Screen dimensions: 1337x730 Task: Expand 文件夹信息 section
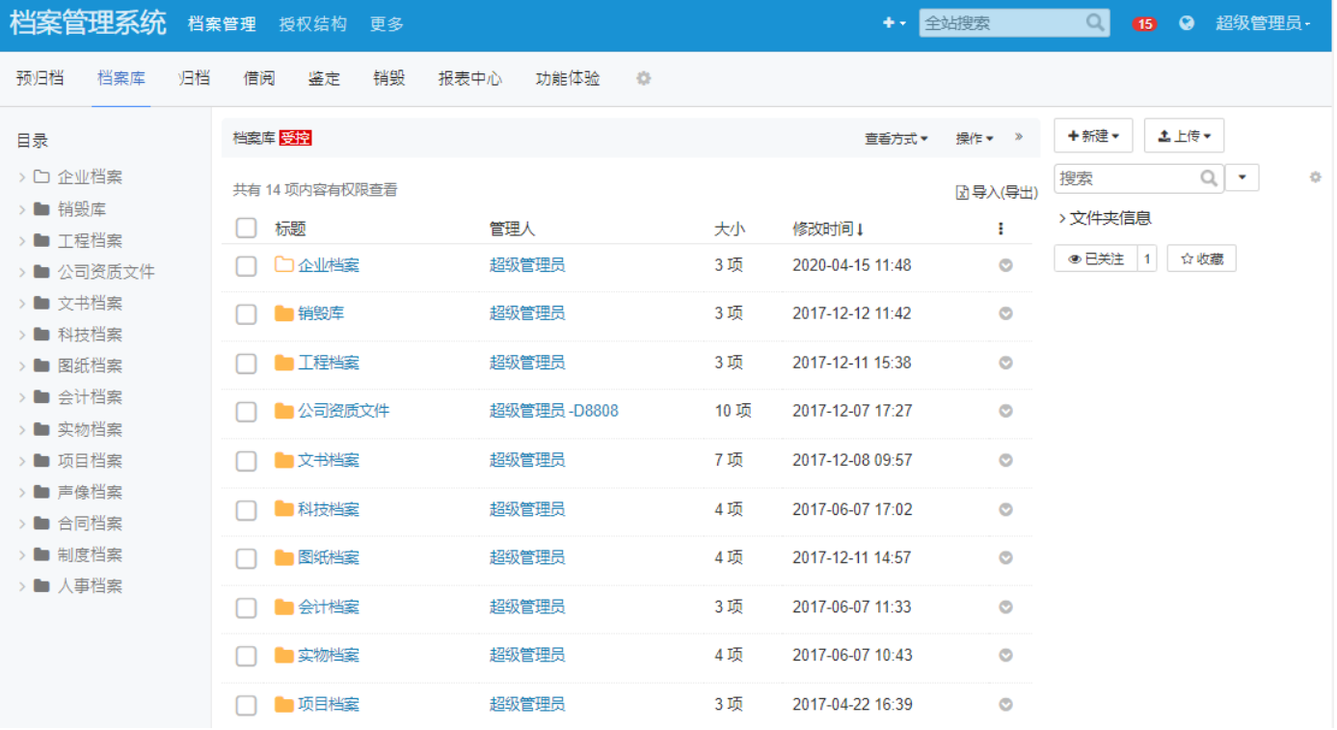click(x=1105, y=218)
